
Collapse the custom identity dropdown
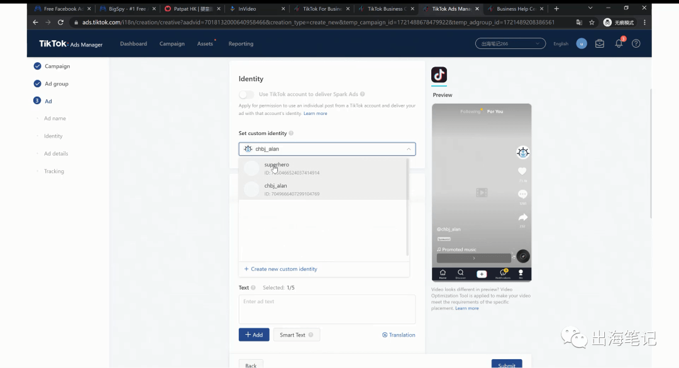[x=409, y=149]
